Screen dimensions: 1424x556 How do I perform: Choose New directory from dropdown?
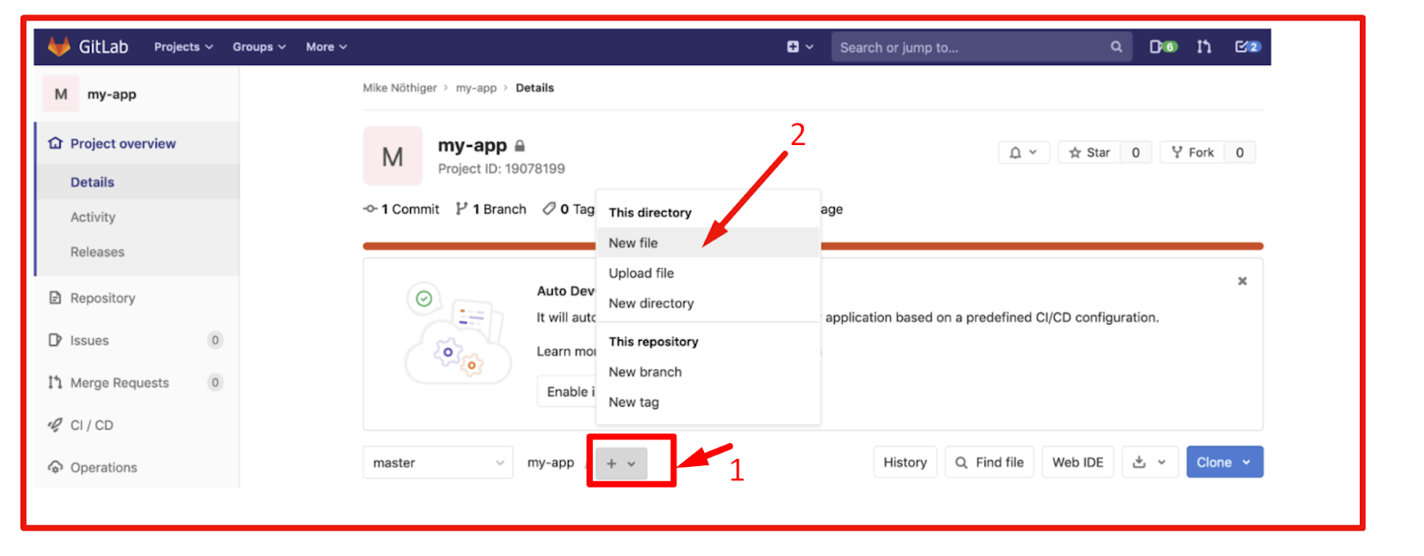point(708,303)
